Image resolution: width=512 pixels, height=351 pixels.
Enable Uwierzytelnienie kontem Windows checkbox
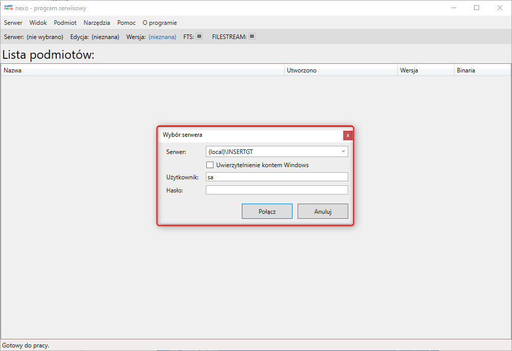tap(210, 165)
